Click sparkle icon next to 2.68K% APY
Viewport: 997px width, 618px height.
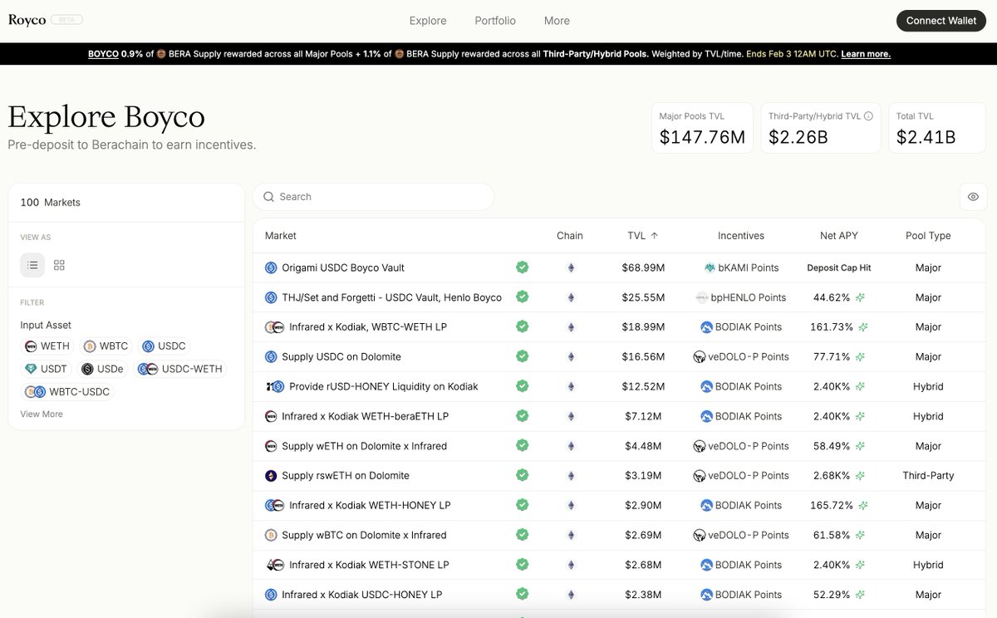pos(860,475)
